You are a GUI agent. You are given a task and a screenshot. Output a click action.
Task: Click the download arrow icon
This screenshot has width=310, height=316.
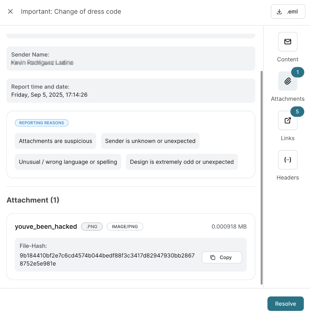tap(280, 12)
